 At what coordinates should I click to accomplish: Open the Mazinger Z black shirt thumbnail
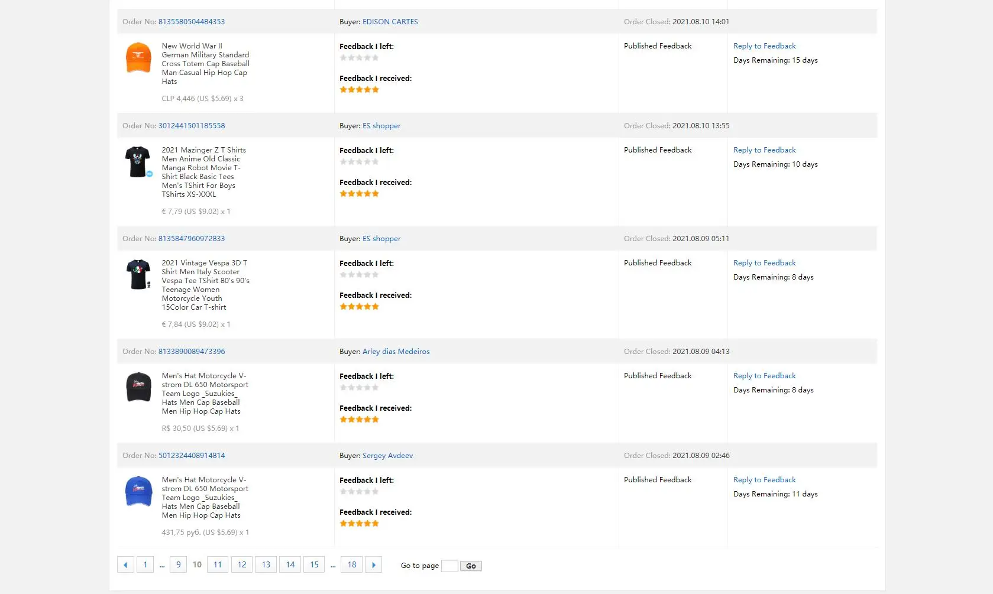[138, 162]
